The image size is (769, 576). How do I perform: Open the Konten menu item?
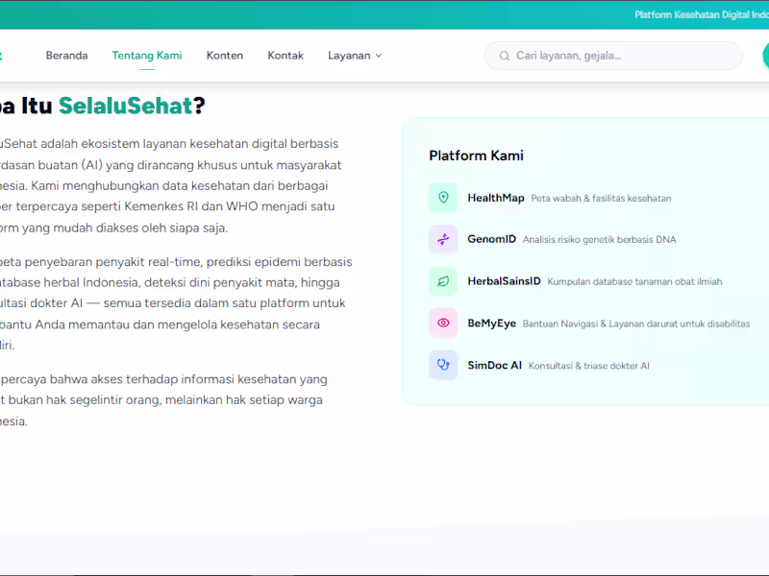tap(225, 56)
